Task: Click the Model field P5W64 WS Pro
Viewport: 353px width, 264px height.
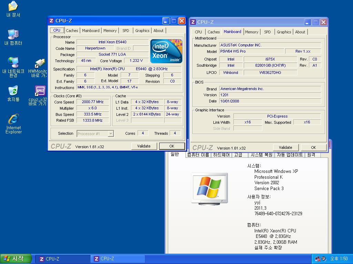Action: pos(252,52)
